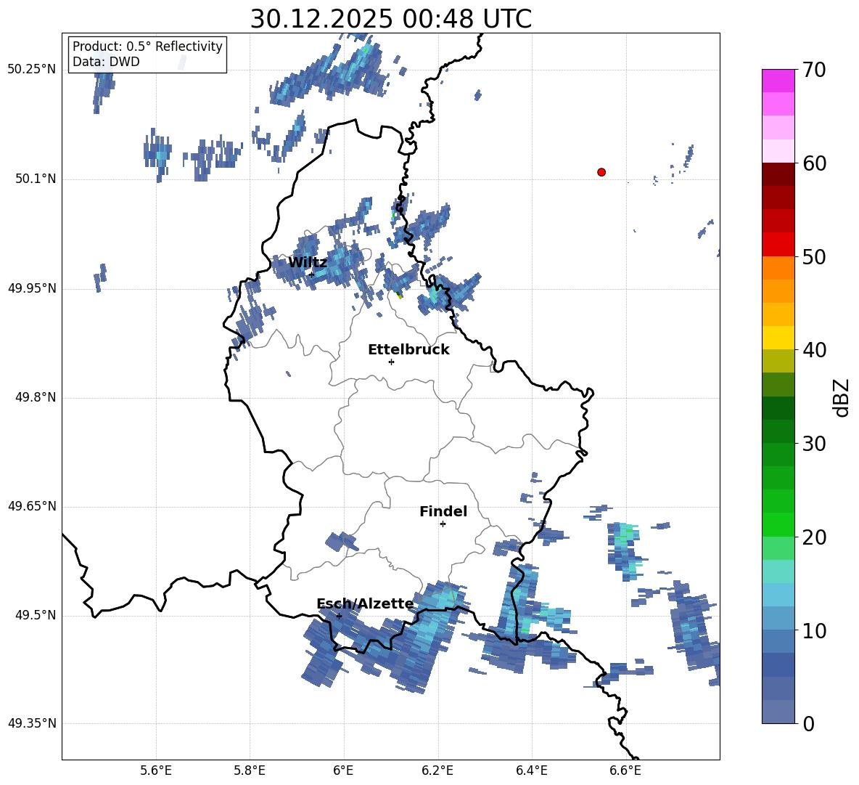Click the Findel cross marker
This screenshot has height=785, width=859.
pyautogui.click(x=443, y=524)
